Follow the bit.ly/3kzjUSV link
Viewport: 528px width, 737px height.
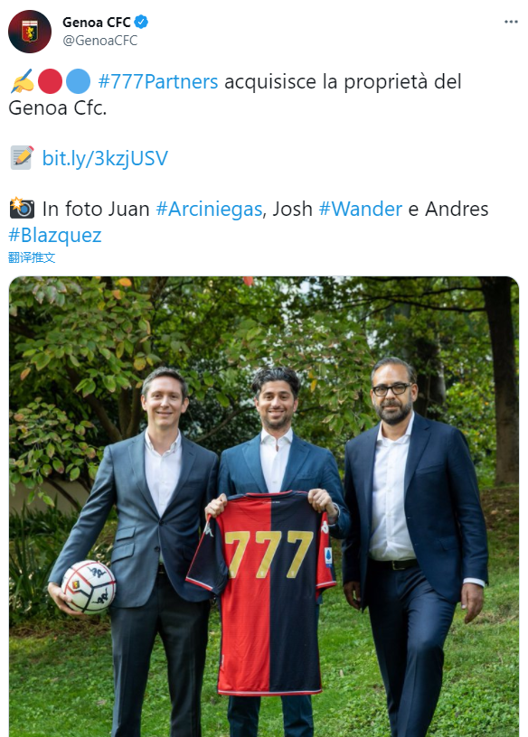coord(105,158)
